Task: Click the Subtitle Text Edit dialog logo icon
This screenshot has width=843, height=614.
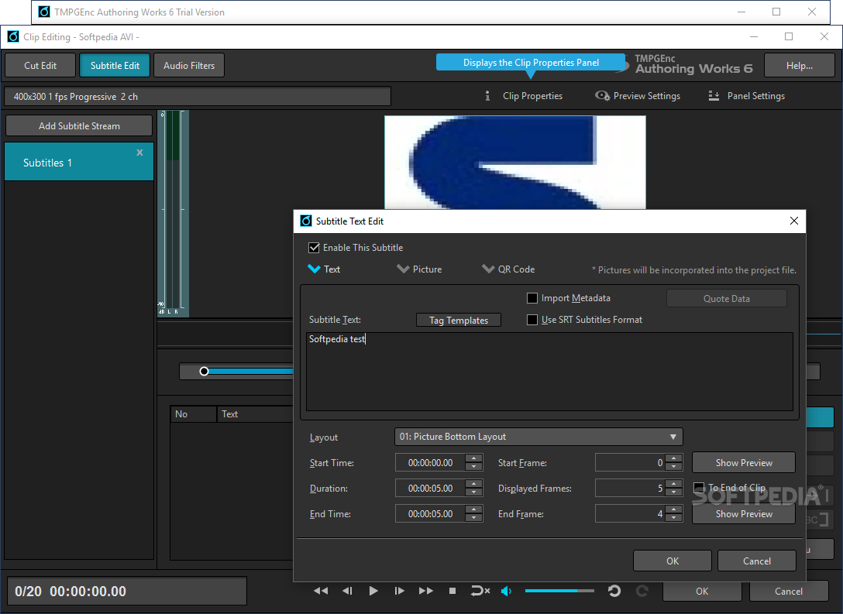Action: pos(306,221)
